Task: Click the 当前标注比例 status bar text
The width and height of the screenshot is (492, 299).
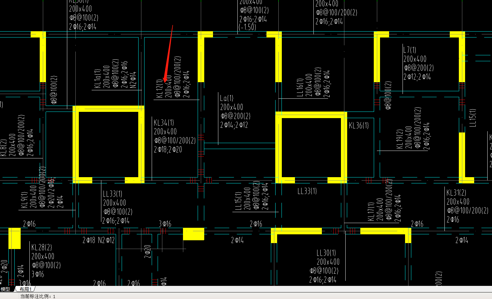Action: pos(38,296)
